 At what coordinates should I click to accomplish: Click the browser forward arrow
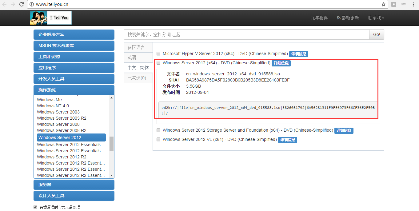click(x=13, y=4)
